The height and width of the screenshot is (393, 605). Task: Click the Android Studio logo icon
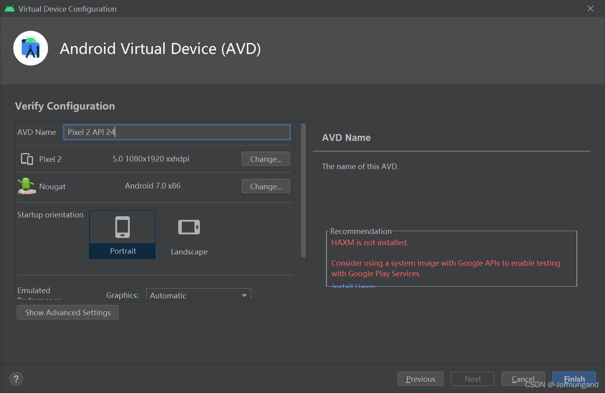click(x=31, y=48)
